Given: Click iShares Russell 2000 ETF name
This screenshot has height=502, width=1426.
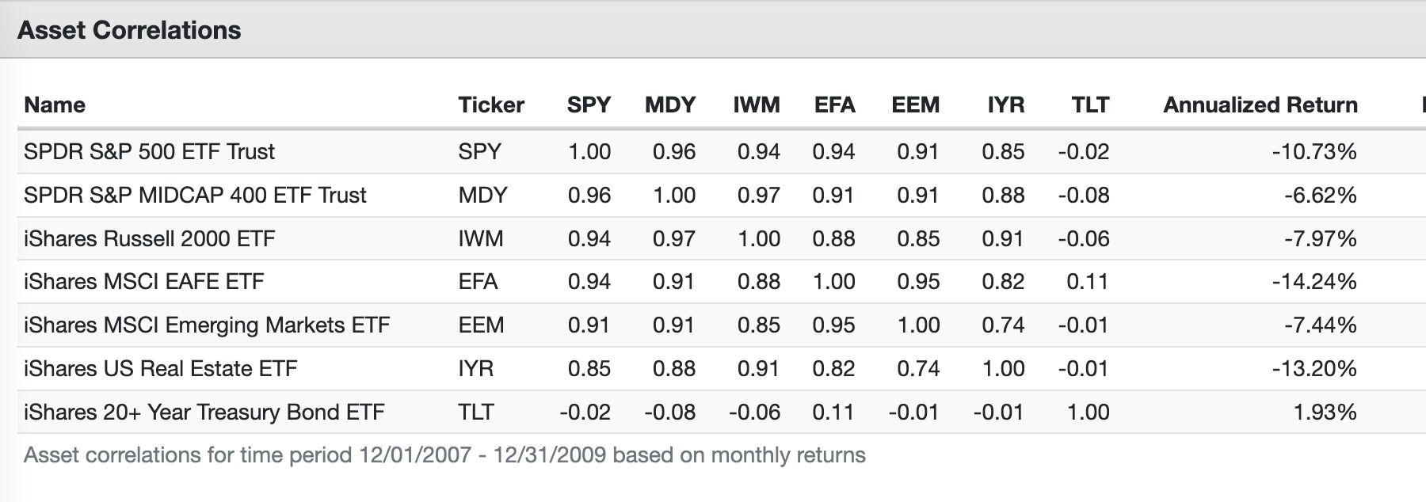Looking at the screenshot, I should tap(149, 239).
